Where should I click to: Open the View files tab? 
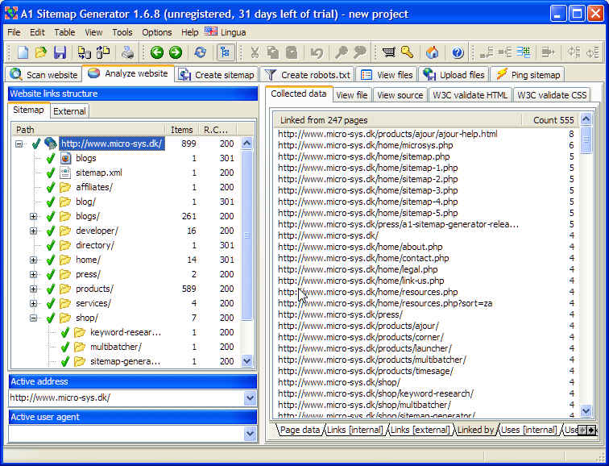[x=387, y=75]
